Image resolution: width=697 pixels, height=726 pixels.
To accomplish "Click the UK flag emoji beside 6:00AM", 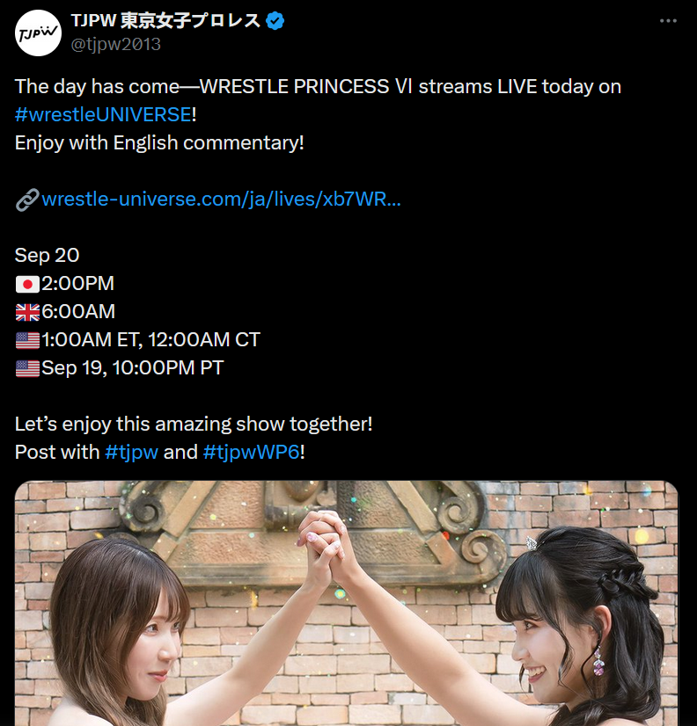I will point(27,313).
